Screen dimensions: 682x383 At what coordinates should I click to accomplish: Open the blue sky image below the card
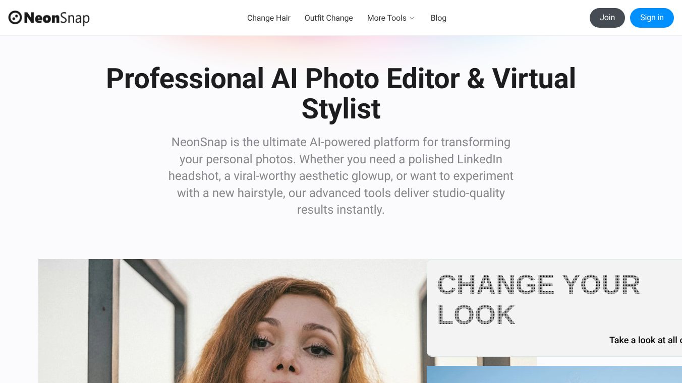[x=554, y=374]
